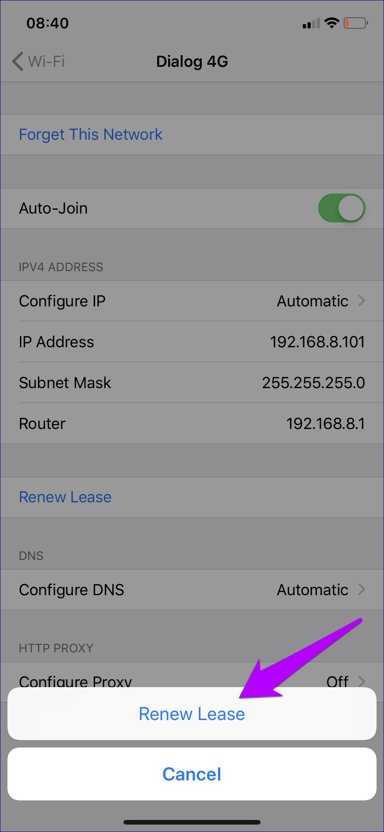Viewport: 384px width, 832px height.
Task: Tap the Wi-Fi signal status icon
Action: tap(332, 23)
